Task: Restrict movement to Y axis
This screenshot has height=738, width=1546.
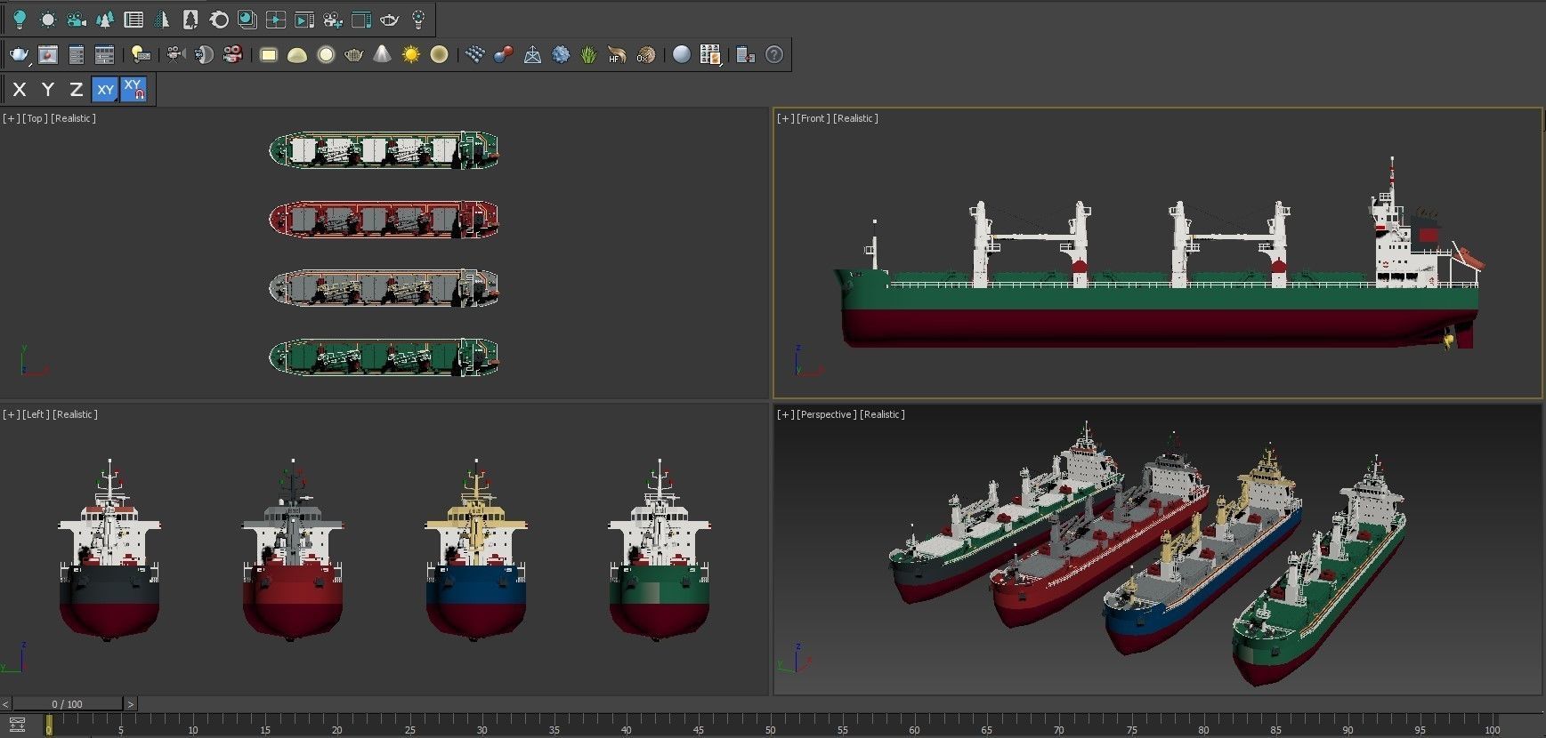Action: pos(48,89)
